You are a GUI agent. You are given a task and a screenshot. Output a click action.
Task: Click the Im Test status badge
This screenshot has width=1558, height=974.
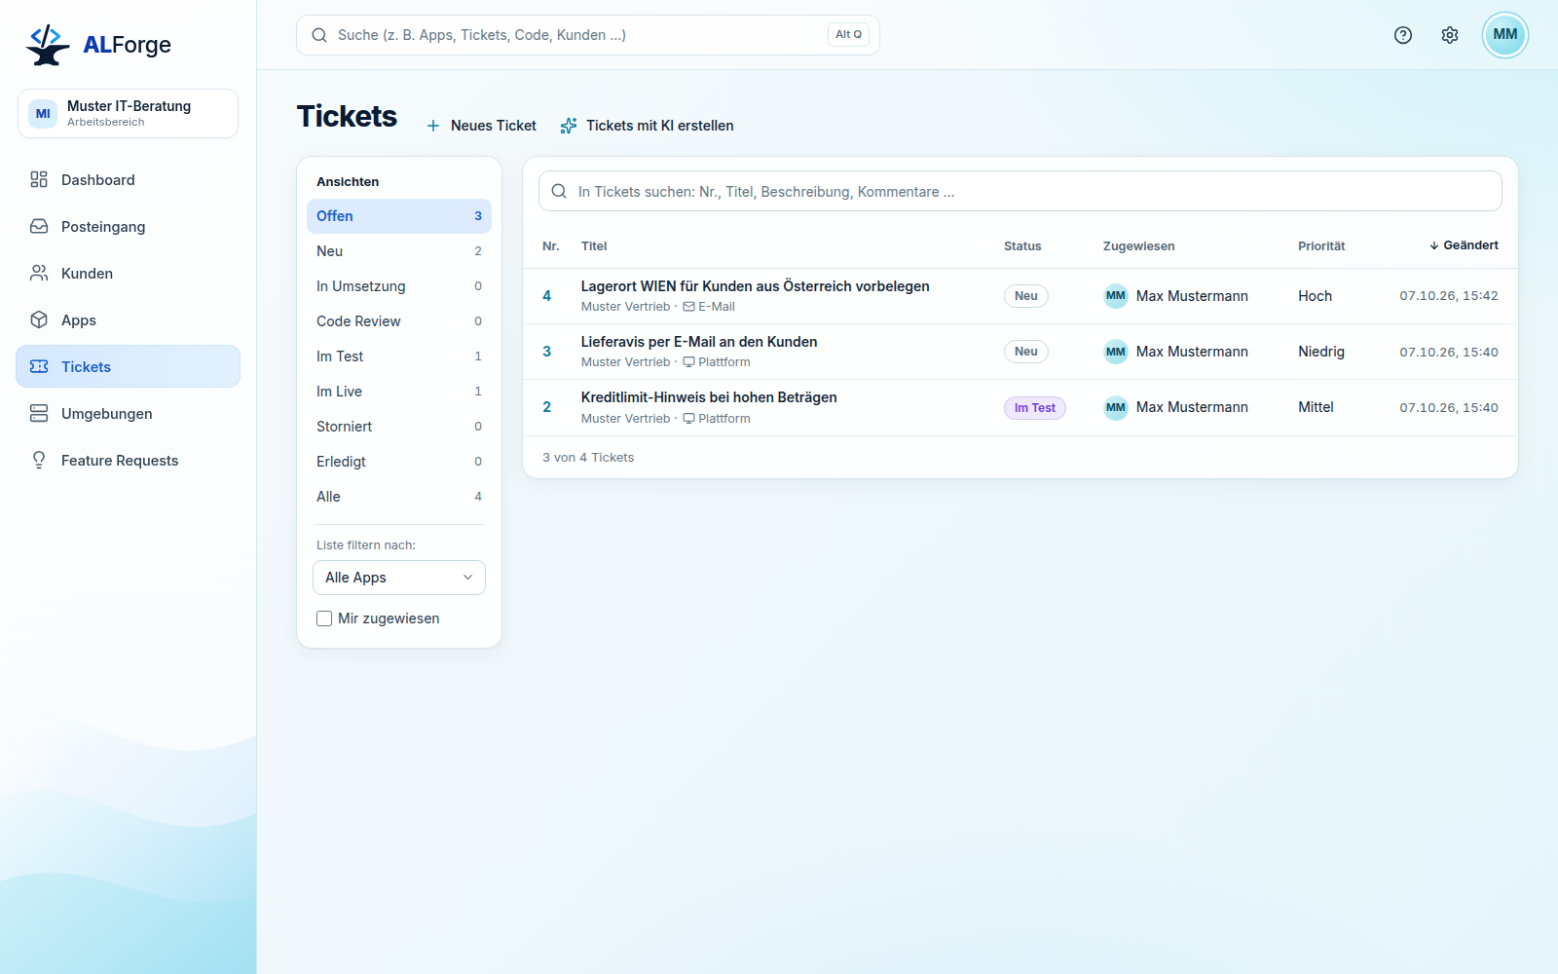coord(1035,408)
